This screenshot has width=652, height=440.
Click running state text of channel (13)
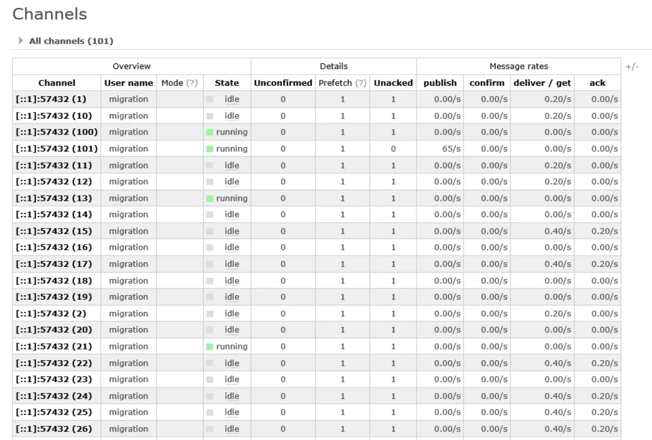tap(231, 198)
